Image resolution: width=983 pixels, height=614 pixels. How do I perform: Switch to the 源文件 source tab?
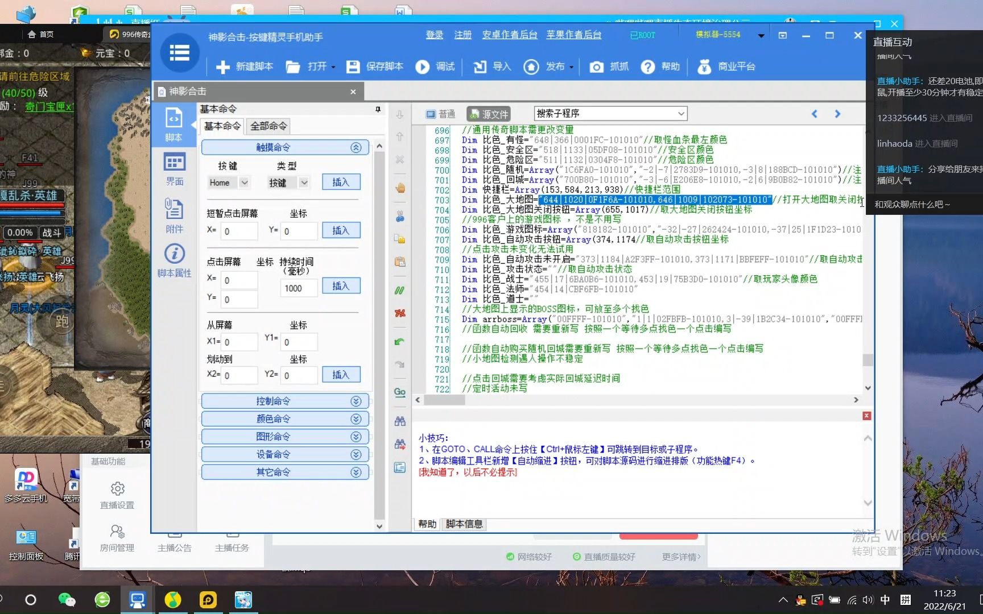[489, 114]
